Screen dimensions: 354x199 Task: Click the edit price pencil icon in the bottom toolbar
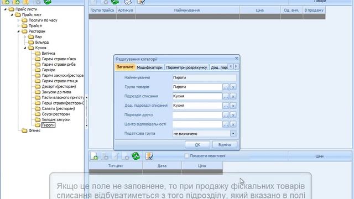click(116, 156)
